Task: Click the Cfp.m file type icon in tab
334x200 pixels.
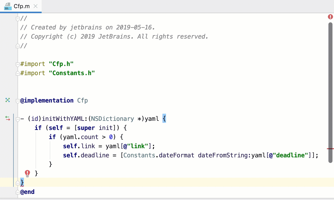Action: click(x=8, y=6)
